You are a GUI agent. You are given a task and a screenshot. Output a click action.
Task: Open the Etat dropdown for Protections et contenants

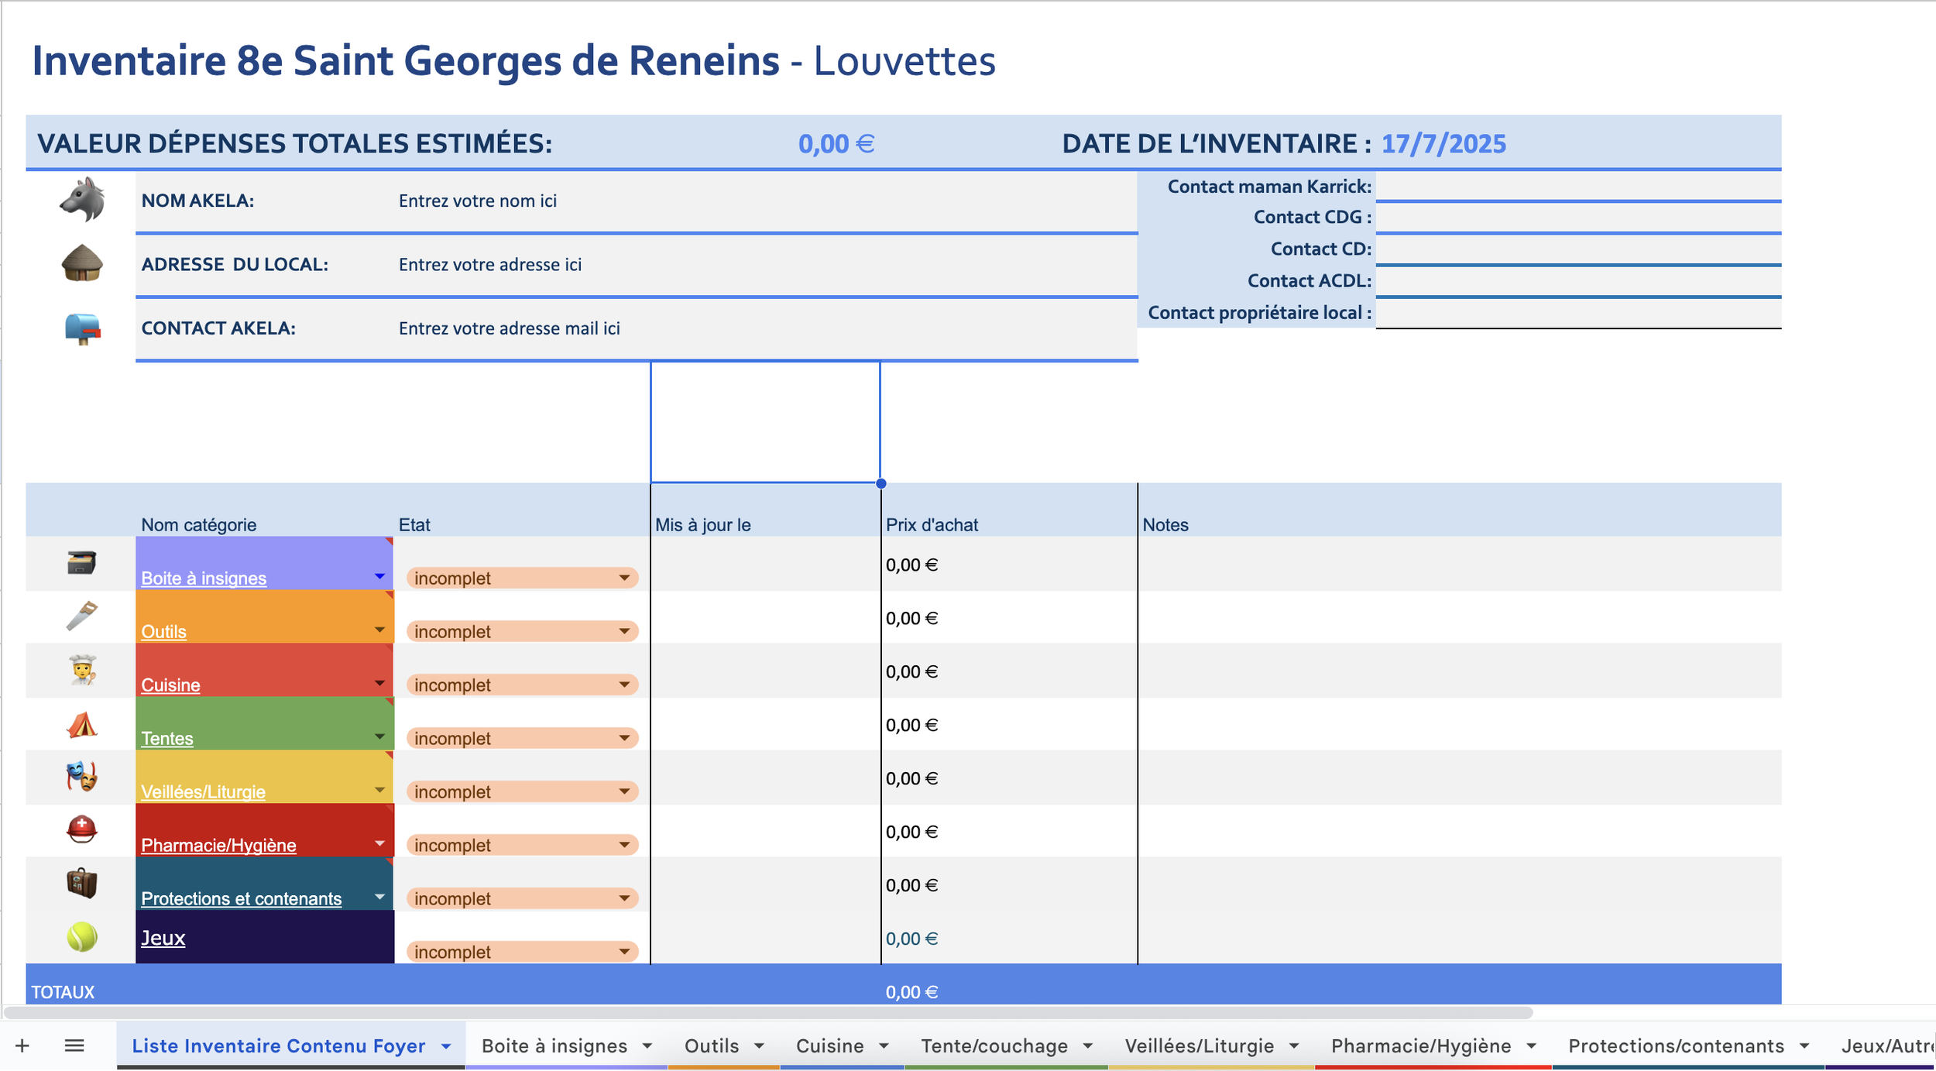pos(523,899)
